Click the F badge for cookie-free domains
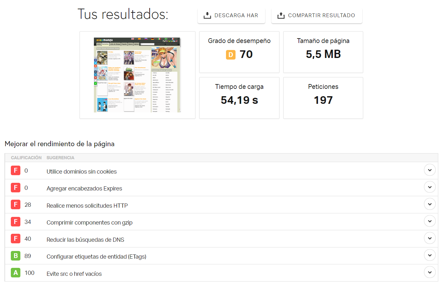 [16, 171]
